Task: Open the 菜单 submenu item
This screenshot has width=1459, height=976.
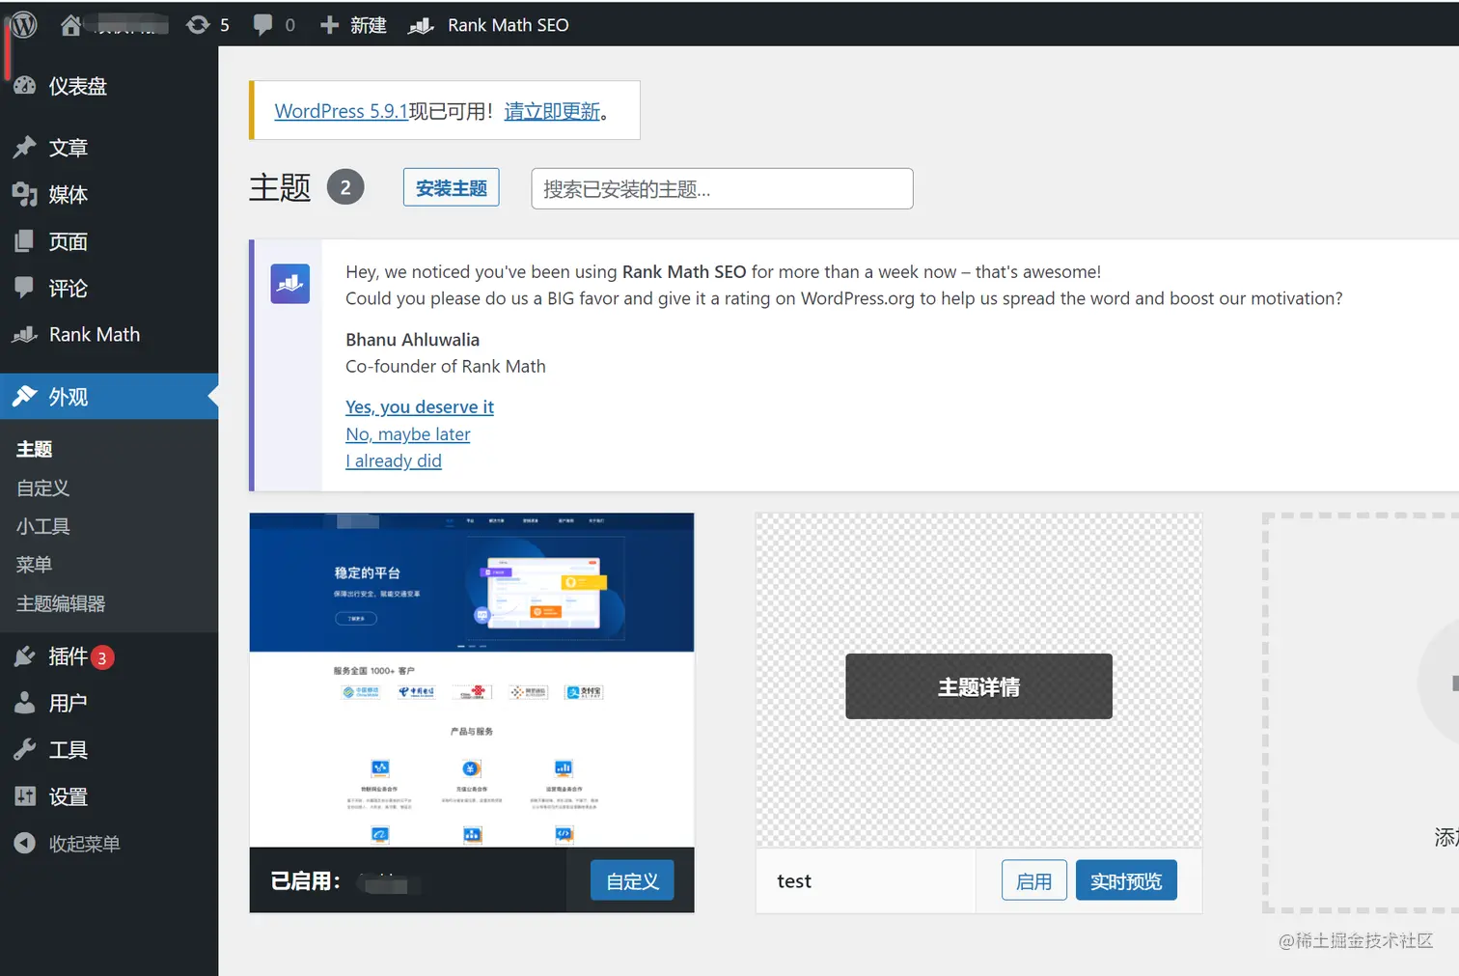Action: click(x=35, y=565)
